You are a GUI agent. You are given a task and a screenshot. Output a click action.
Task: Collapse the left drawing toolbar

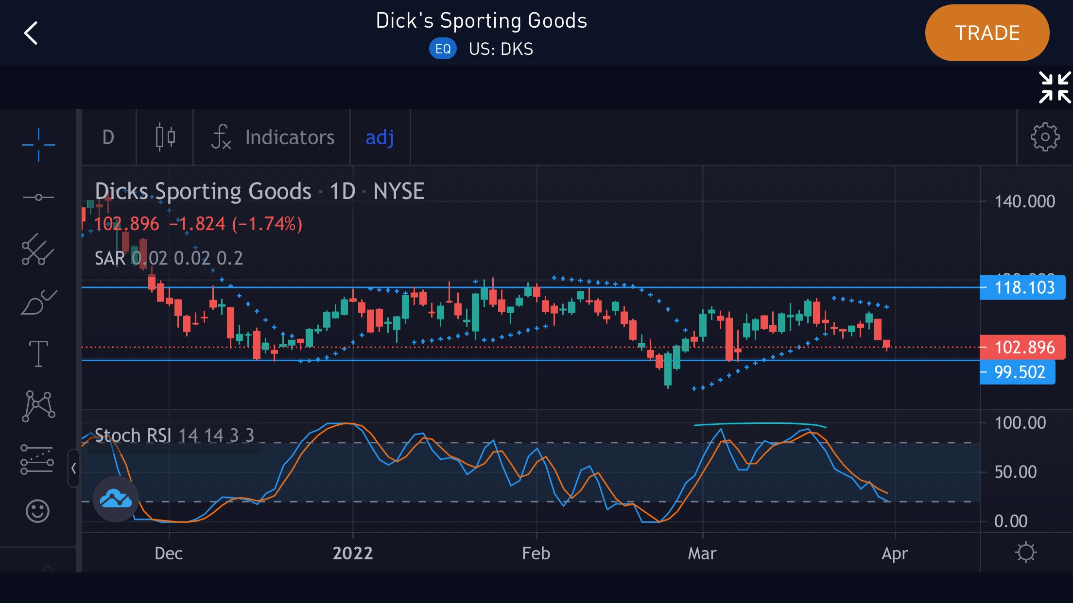pyautogui.click(x=73, y=469)
